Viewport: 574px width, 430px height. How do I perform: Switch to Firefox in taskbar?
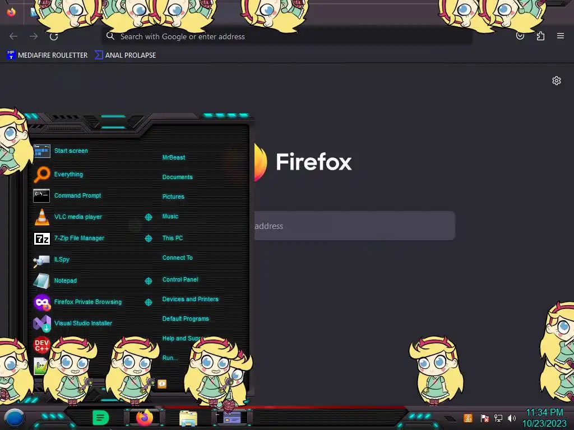(145, 418)
